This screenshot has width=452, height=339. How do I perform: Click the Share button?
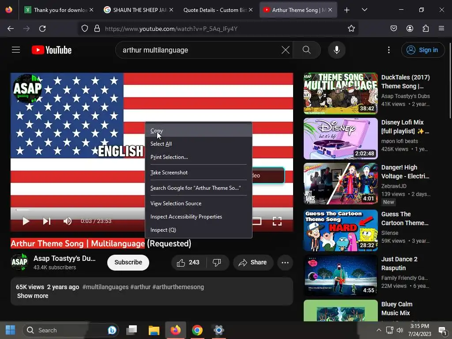click(253, 262)
